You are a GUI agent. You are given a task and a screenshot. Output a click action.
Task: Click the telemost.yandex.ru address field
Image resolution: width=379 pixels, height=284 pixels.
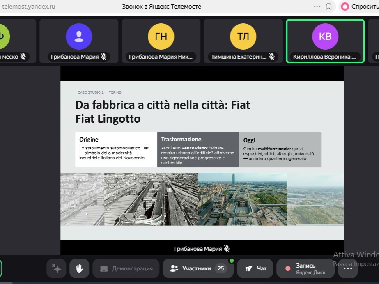click(x=29, y=7)
